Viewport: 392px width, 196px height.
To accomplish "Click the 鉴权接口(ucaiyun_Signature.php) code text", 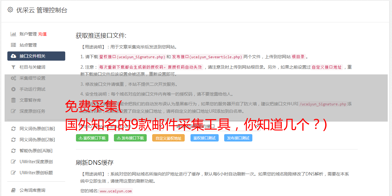I will [x=132, y=57].
